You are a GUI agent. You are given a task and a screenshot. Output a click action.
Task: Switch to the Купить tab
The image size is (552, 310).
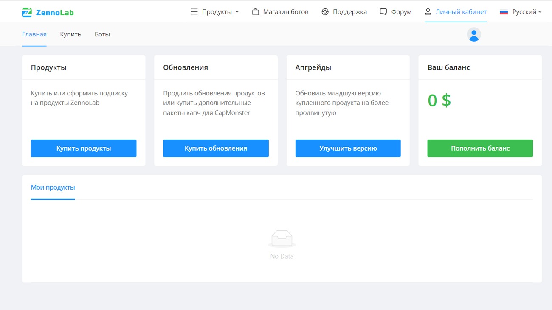70,34
